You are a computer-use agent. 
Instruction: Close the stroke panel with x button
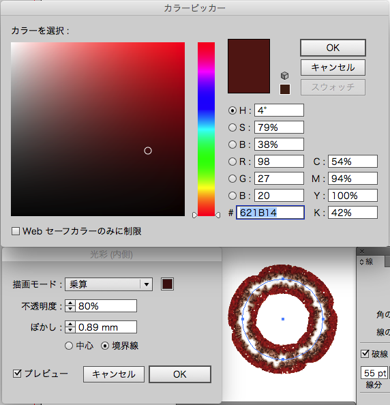[x=362, y=251]
